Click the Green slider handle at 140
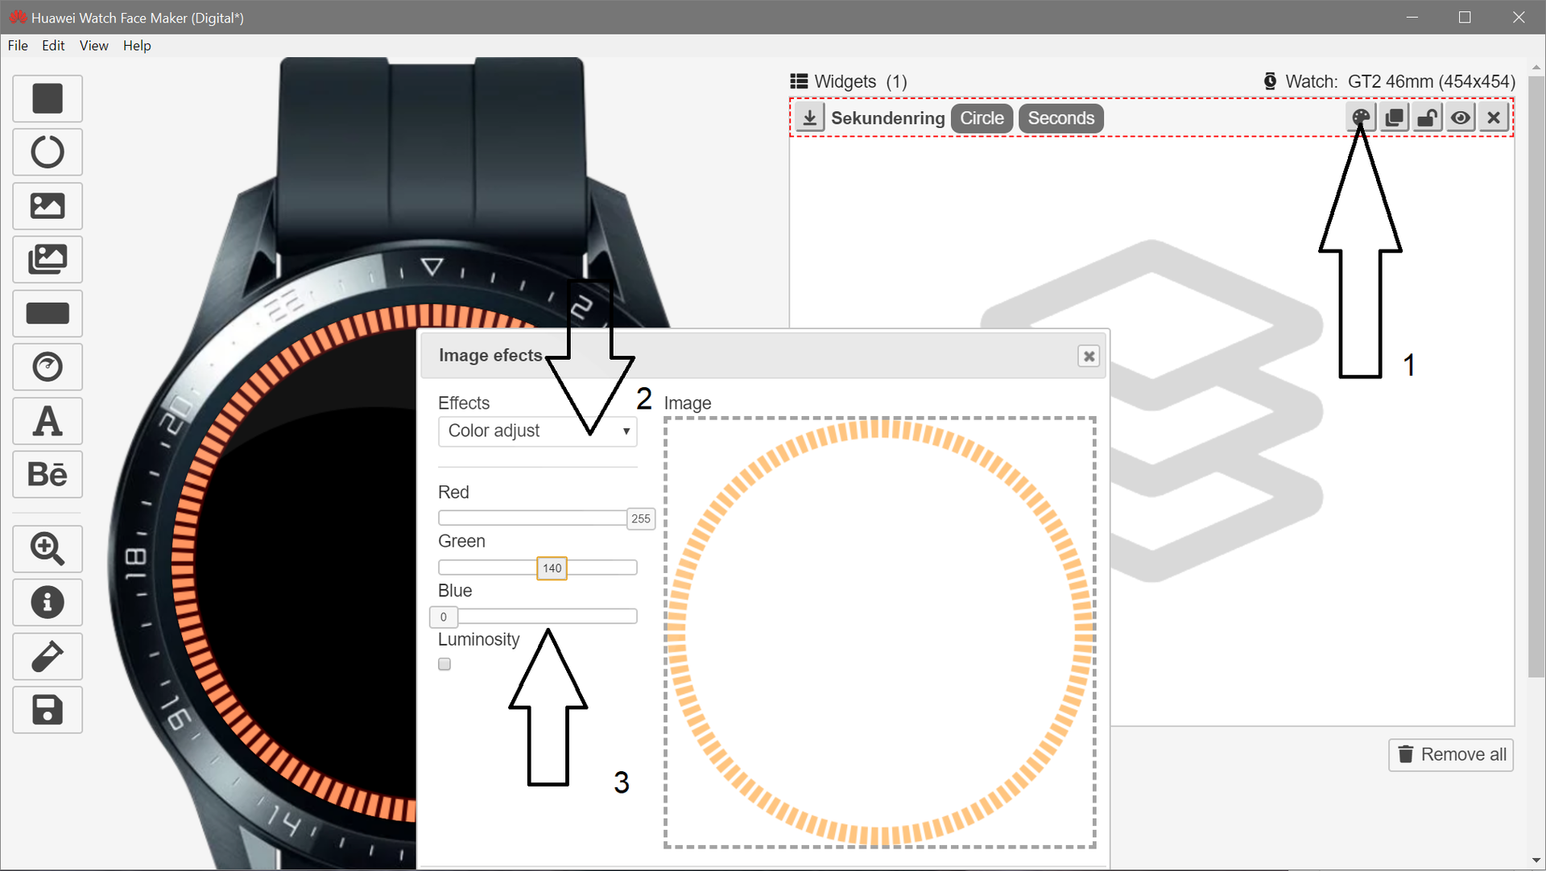The width and height of the screenshot is (1546, 871). [552, 568]
